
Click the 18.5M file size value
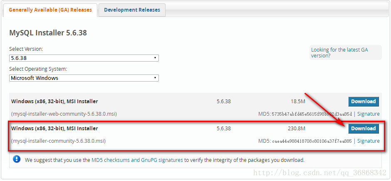298,102
